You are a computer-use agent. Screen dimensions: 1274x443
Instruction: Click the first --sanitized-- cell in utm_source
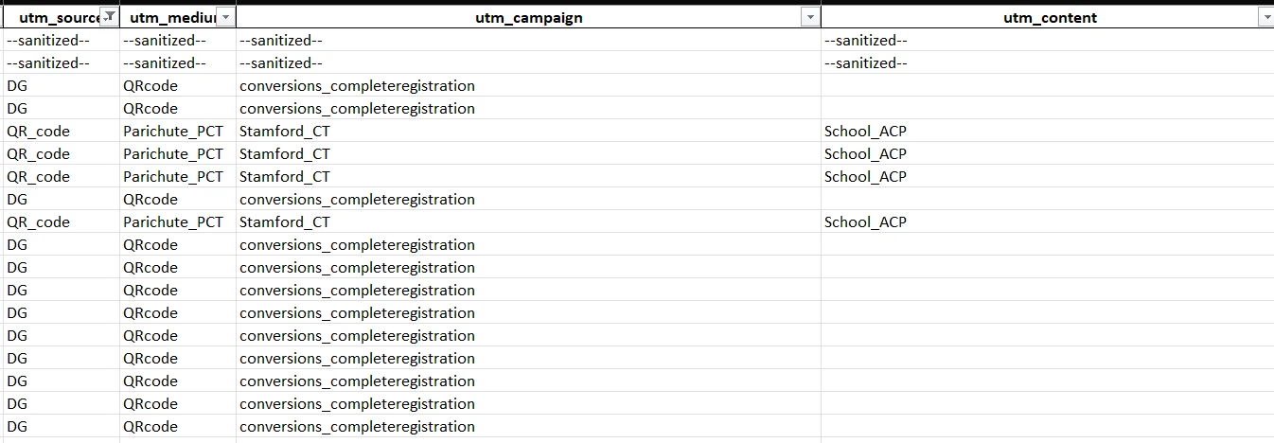(61, 40)
